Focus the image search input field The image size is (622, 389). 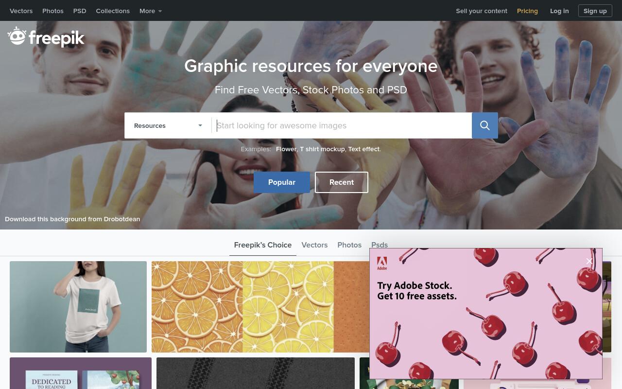pyautogui.click(x=342, y=125)
